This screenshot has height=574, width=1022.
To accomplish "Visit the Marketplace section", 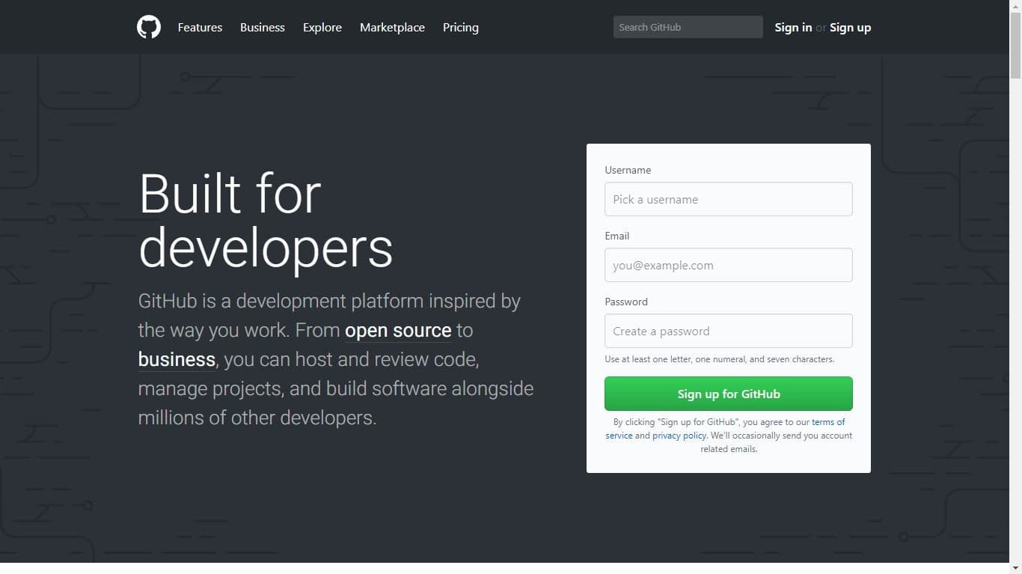I will pyautogui.click(x=392, y=27).
